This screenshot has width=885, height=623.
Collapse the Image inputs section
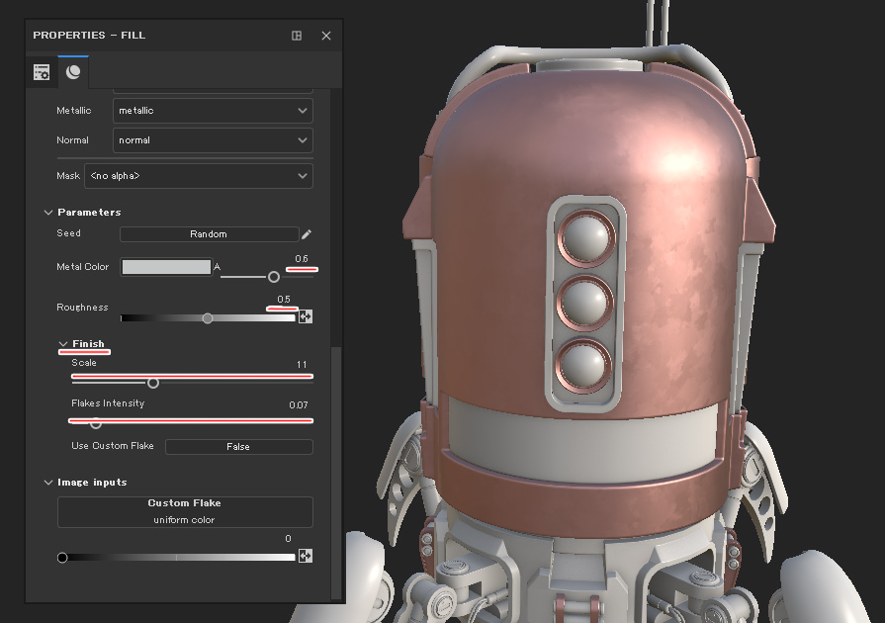pyautogui.click(x=47, y=483)
